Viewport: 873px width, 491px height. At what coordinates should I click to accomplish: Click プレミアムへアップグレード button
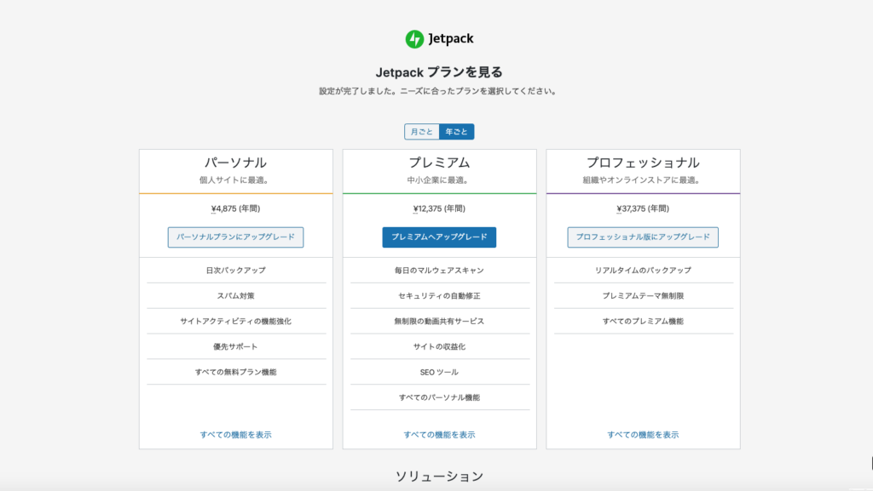point(439,237)
